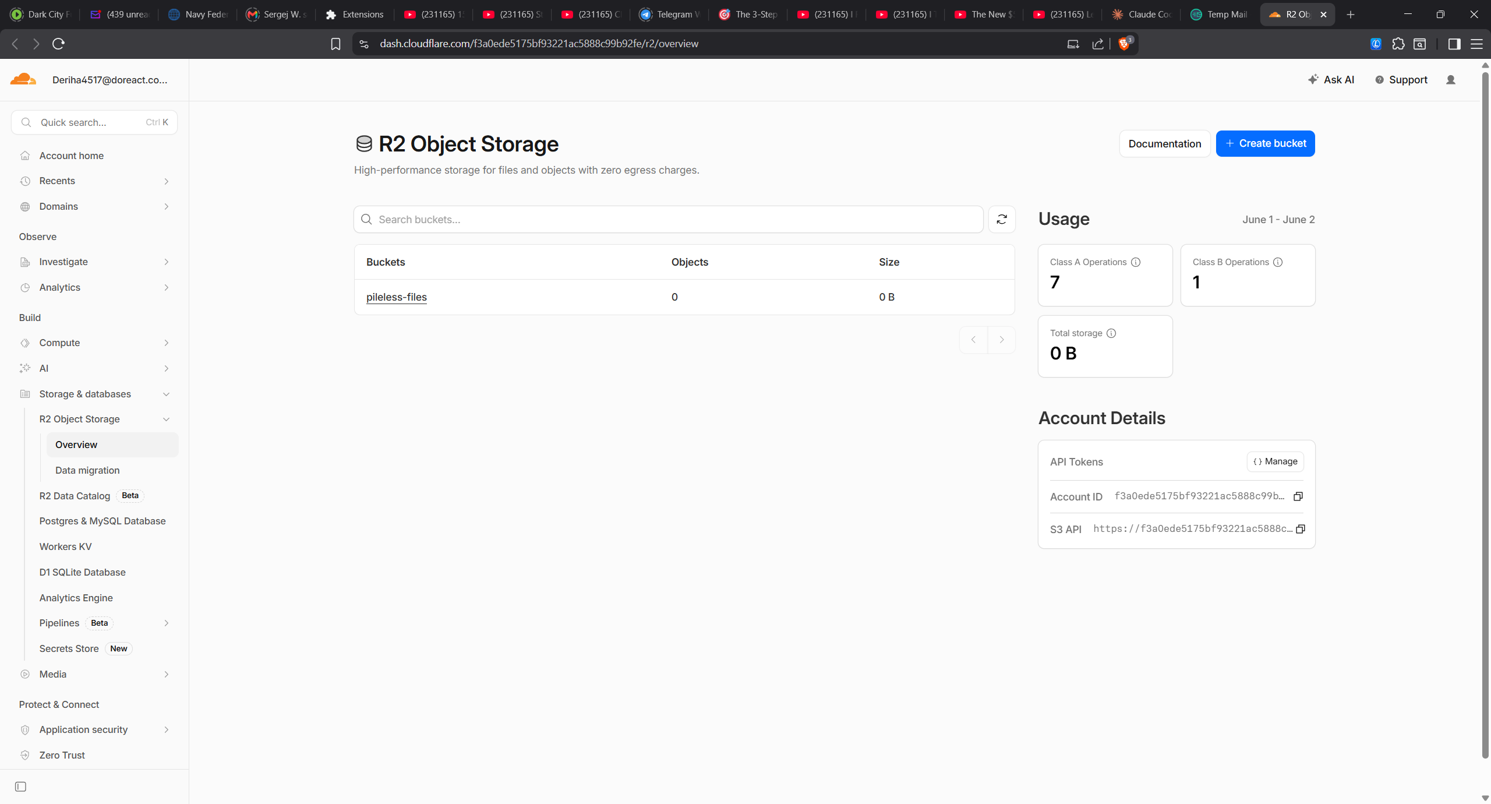
Task: Refresh the bucket list
Action: point(1002,219)
